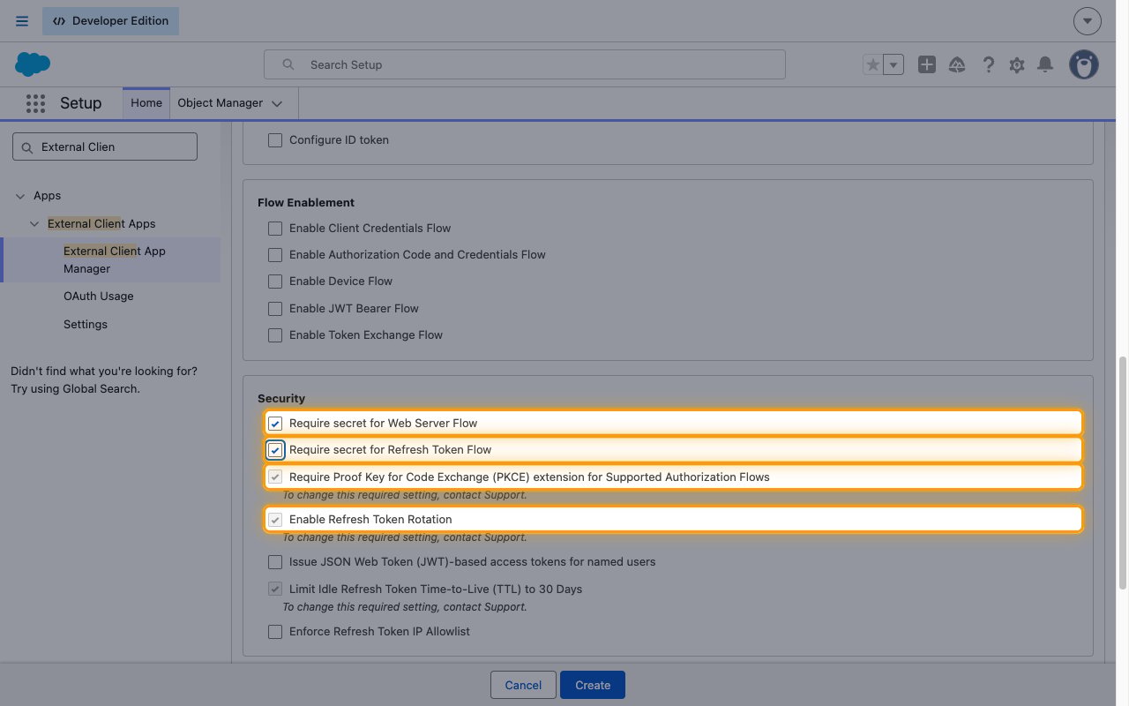Screen dimensions: 1129x706
Task: Open the Global Actions plus icon
Action: click(926, 64)
